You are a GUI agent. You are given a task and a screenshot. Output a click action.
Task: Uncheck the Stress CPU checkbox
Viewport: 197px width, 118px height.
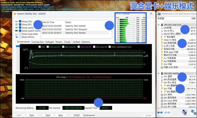20,21
